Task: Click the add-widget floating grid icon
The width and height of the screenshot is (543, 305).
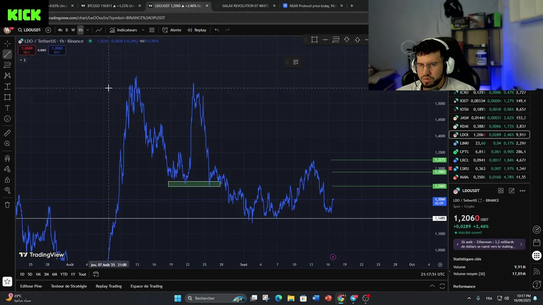Action: pos(296,62)
